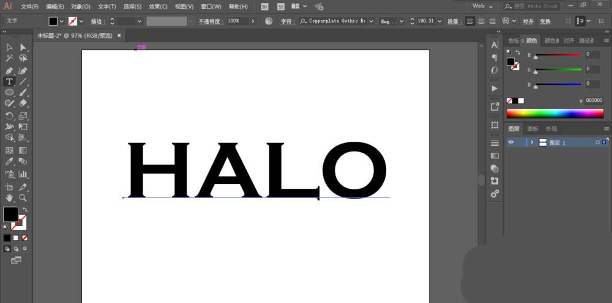Select the Type tool
The width and height of the screenshot is (612, 303).
[9, 81]
